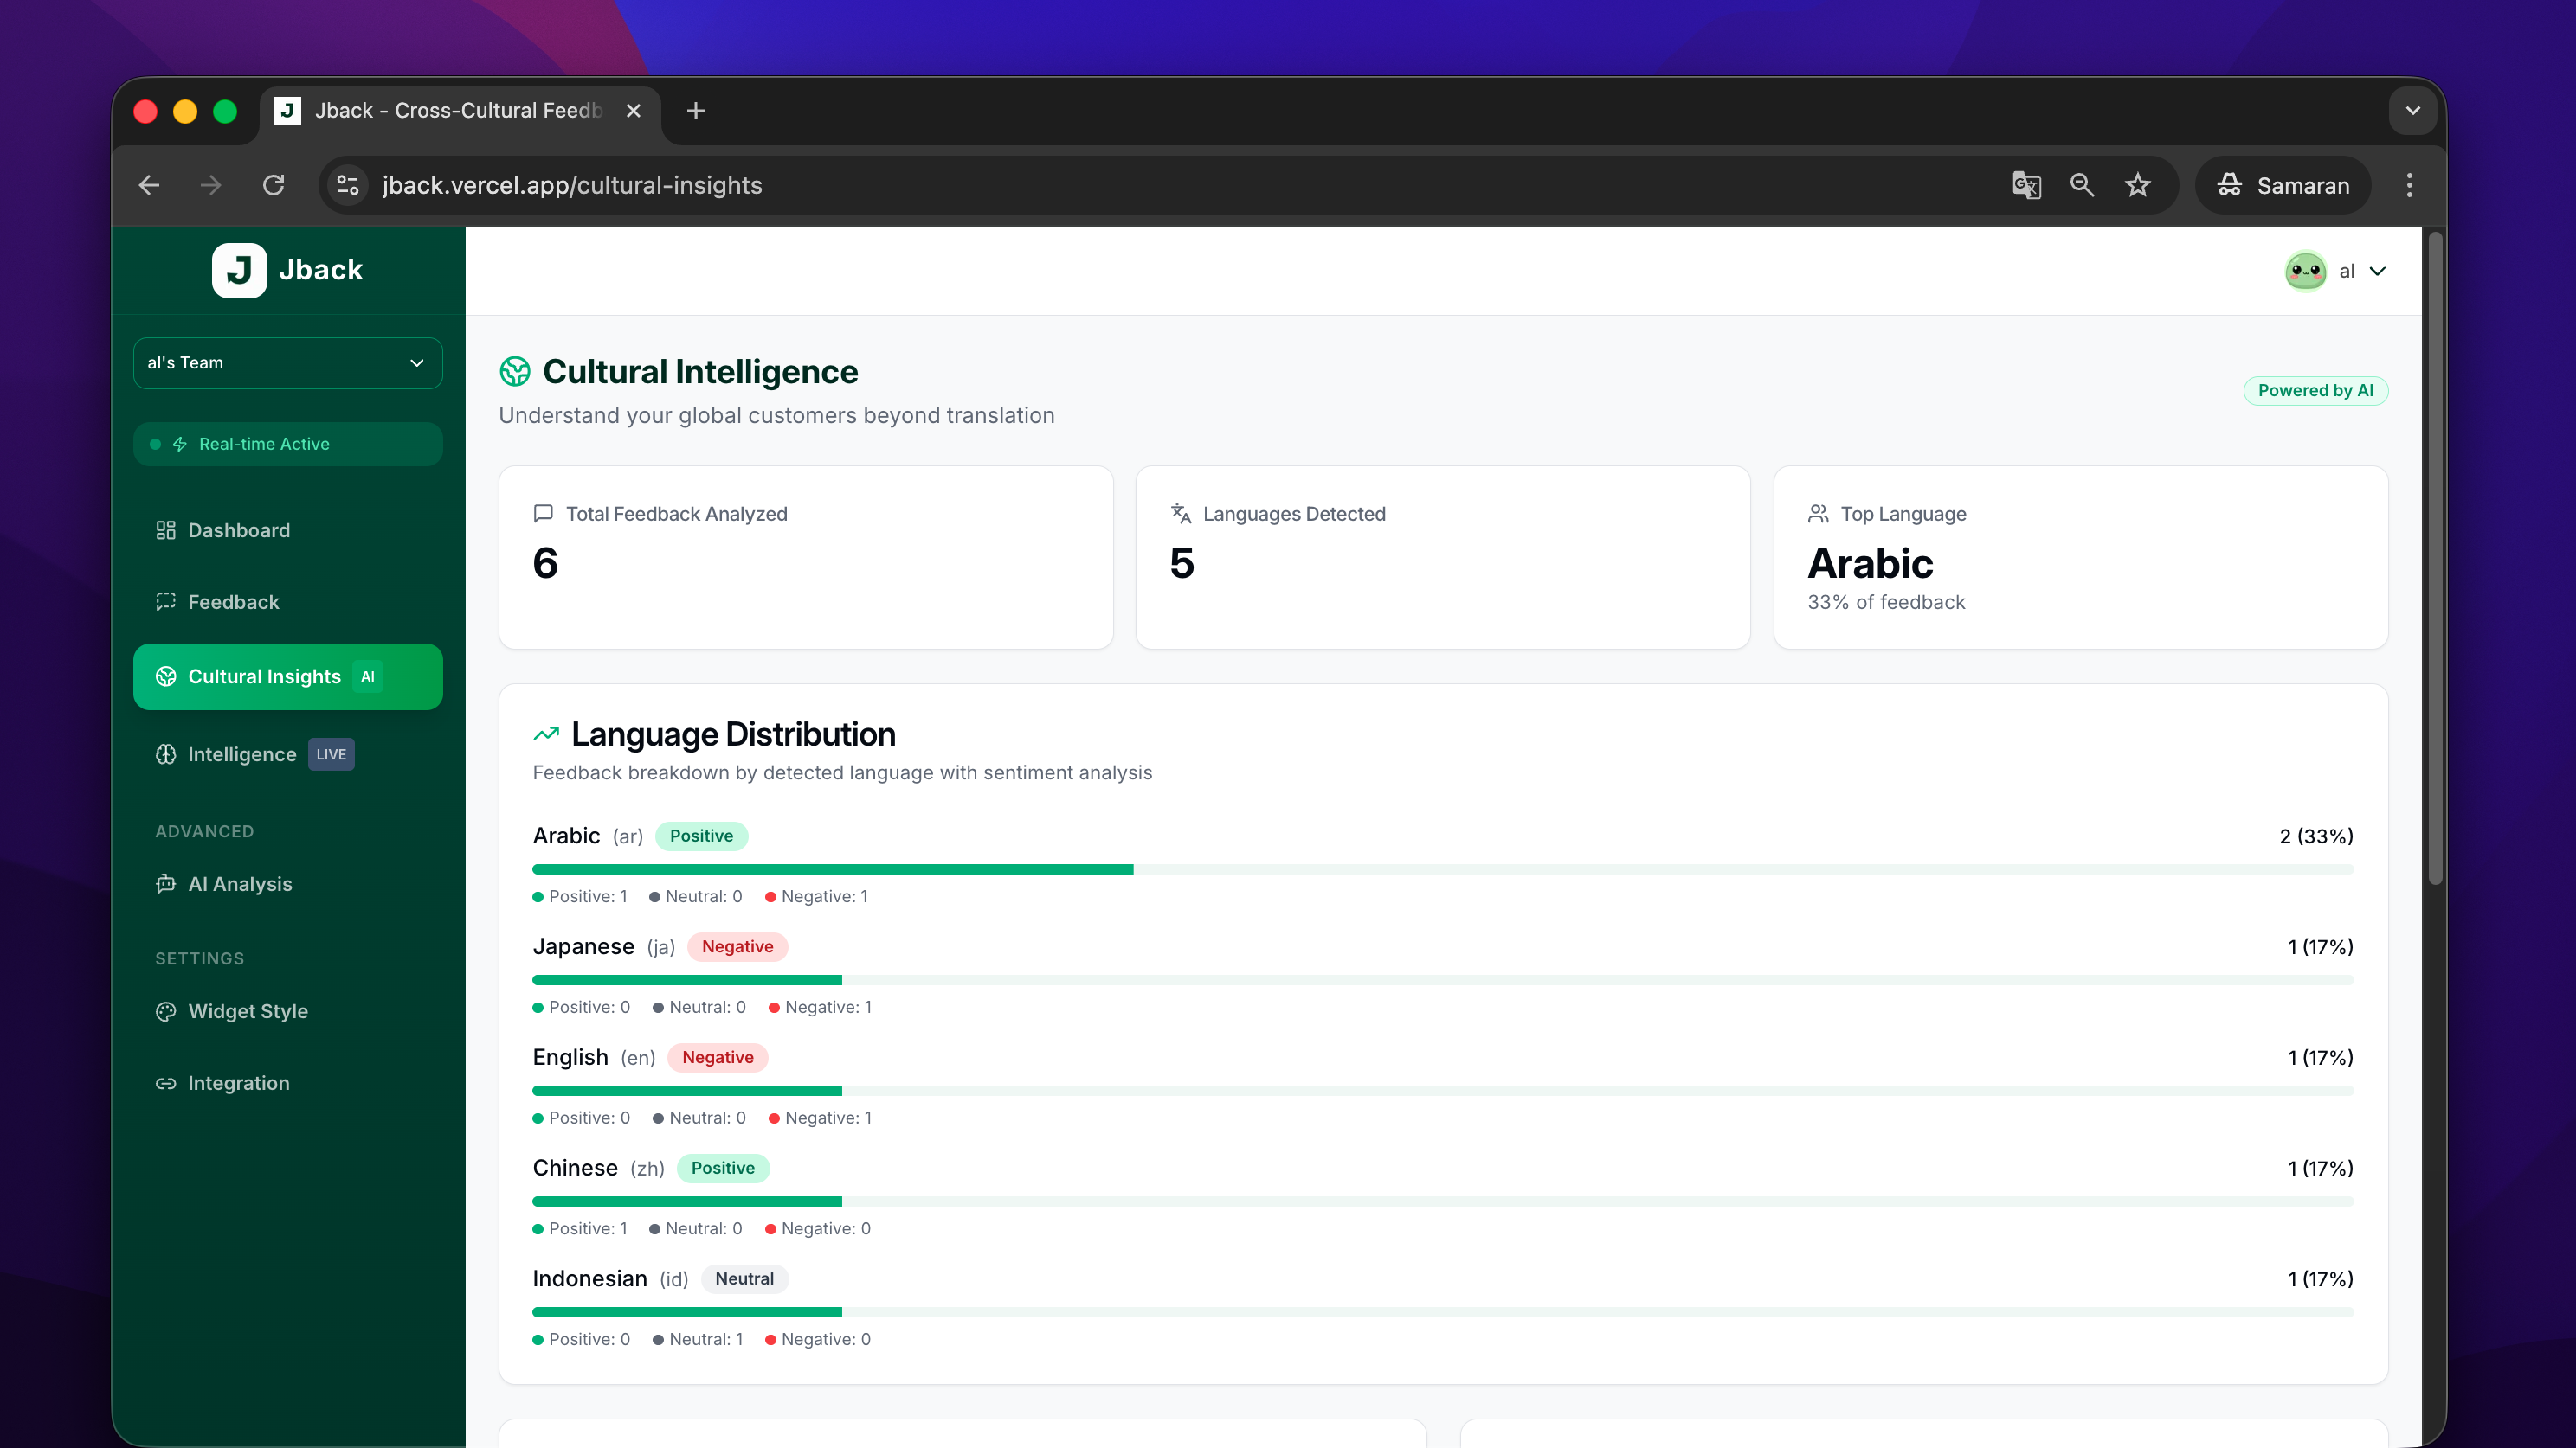
Task: Reload the page using the refresh icon
Action: pyautogui.click(x=273, y=185)
